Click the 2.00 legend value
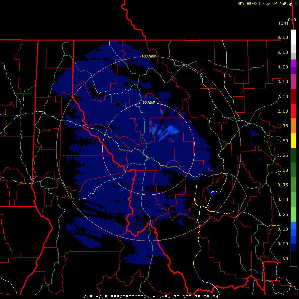The image size is (299, 299). 283,111
